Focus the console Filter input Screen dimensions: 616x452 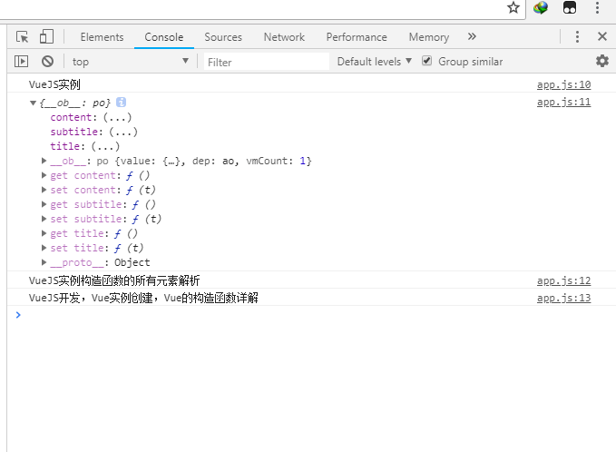pos(267,62)
